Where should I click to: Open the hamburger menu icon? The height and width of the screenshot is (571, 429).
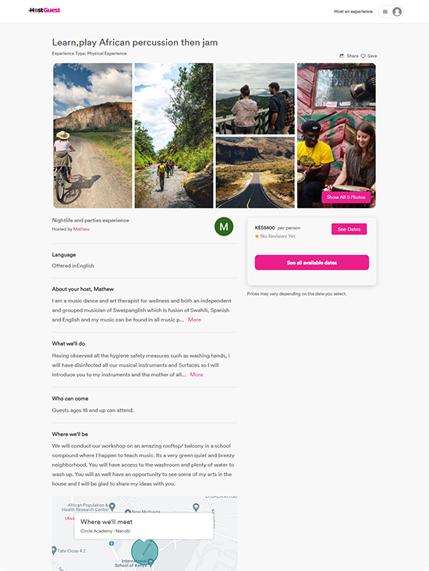pyautogui.click(x=385, y=12)
